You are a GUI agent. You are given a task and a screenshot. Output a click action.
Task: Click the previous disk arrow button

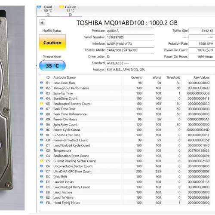coord(42,23)
